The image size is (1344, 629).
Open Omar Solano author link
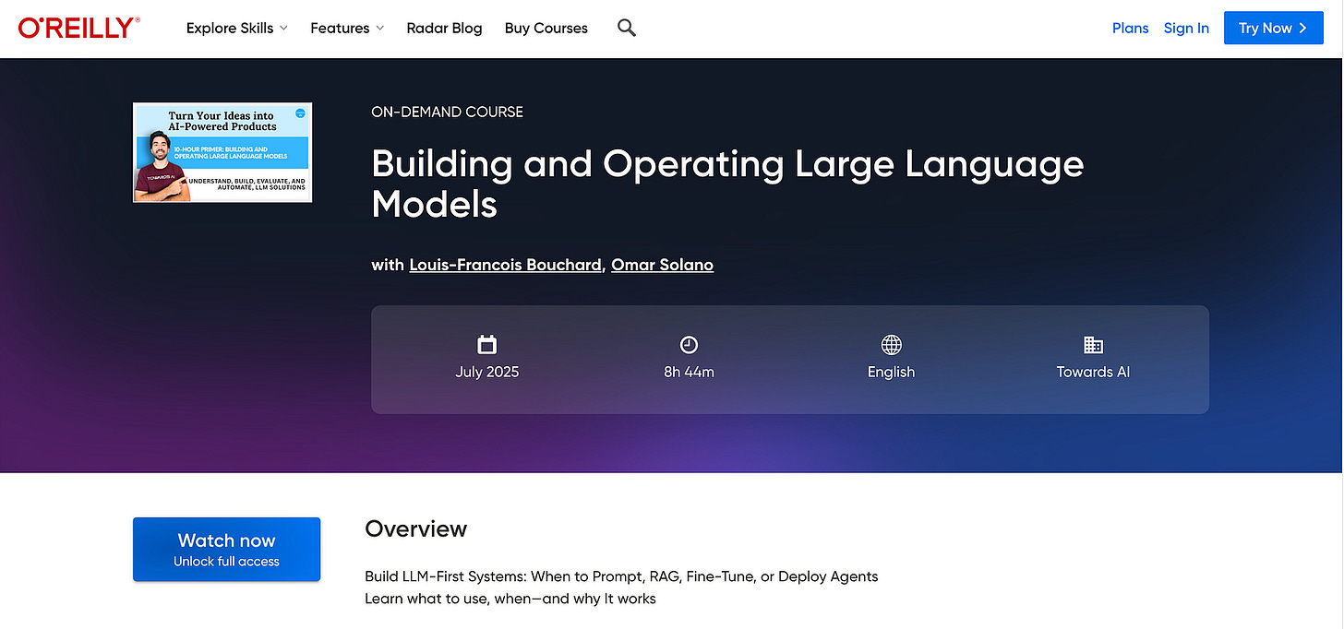(663, 265)
